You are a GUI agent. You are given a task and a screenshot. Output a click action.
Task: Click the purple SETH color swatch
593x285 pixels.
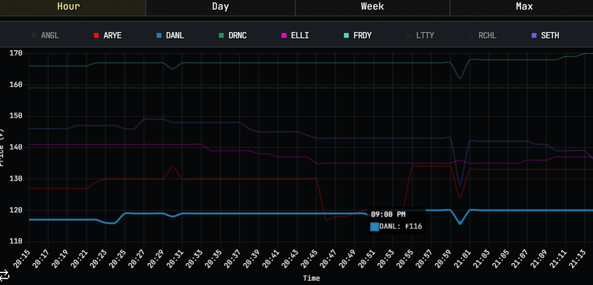click(534, 35)
